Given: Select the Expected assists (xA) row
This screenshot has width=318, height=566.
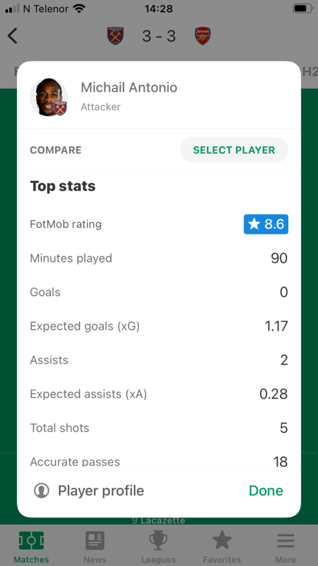Looking at the screenshot, I should click(x=159, y=394).
